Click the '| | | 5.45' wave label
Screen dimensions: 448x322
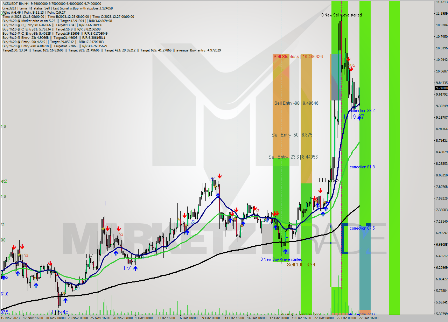[58, 311]
